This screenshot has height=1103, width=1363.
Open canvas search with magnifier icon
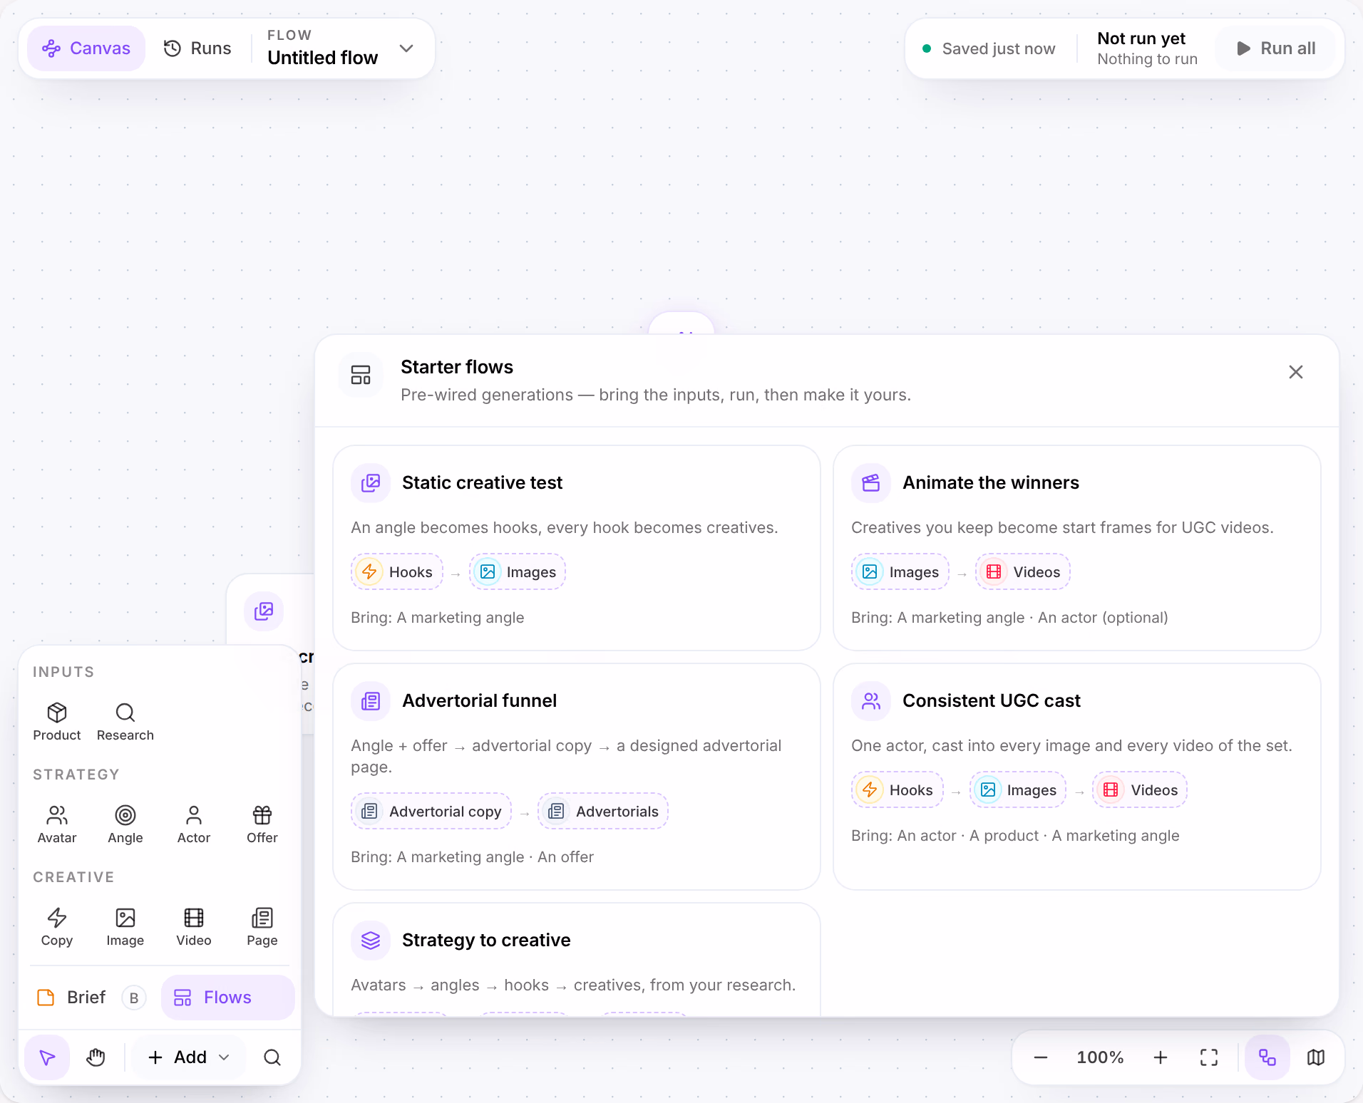point(272,1057)
